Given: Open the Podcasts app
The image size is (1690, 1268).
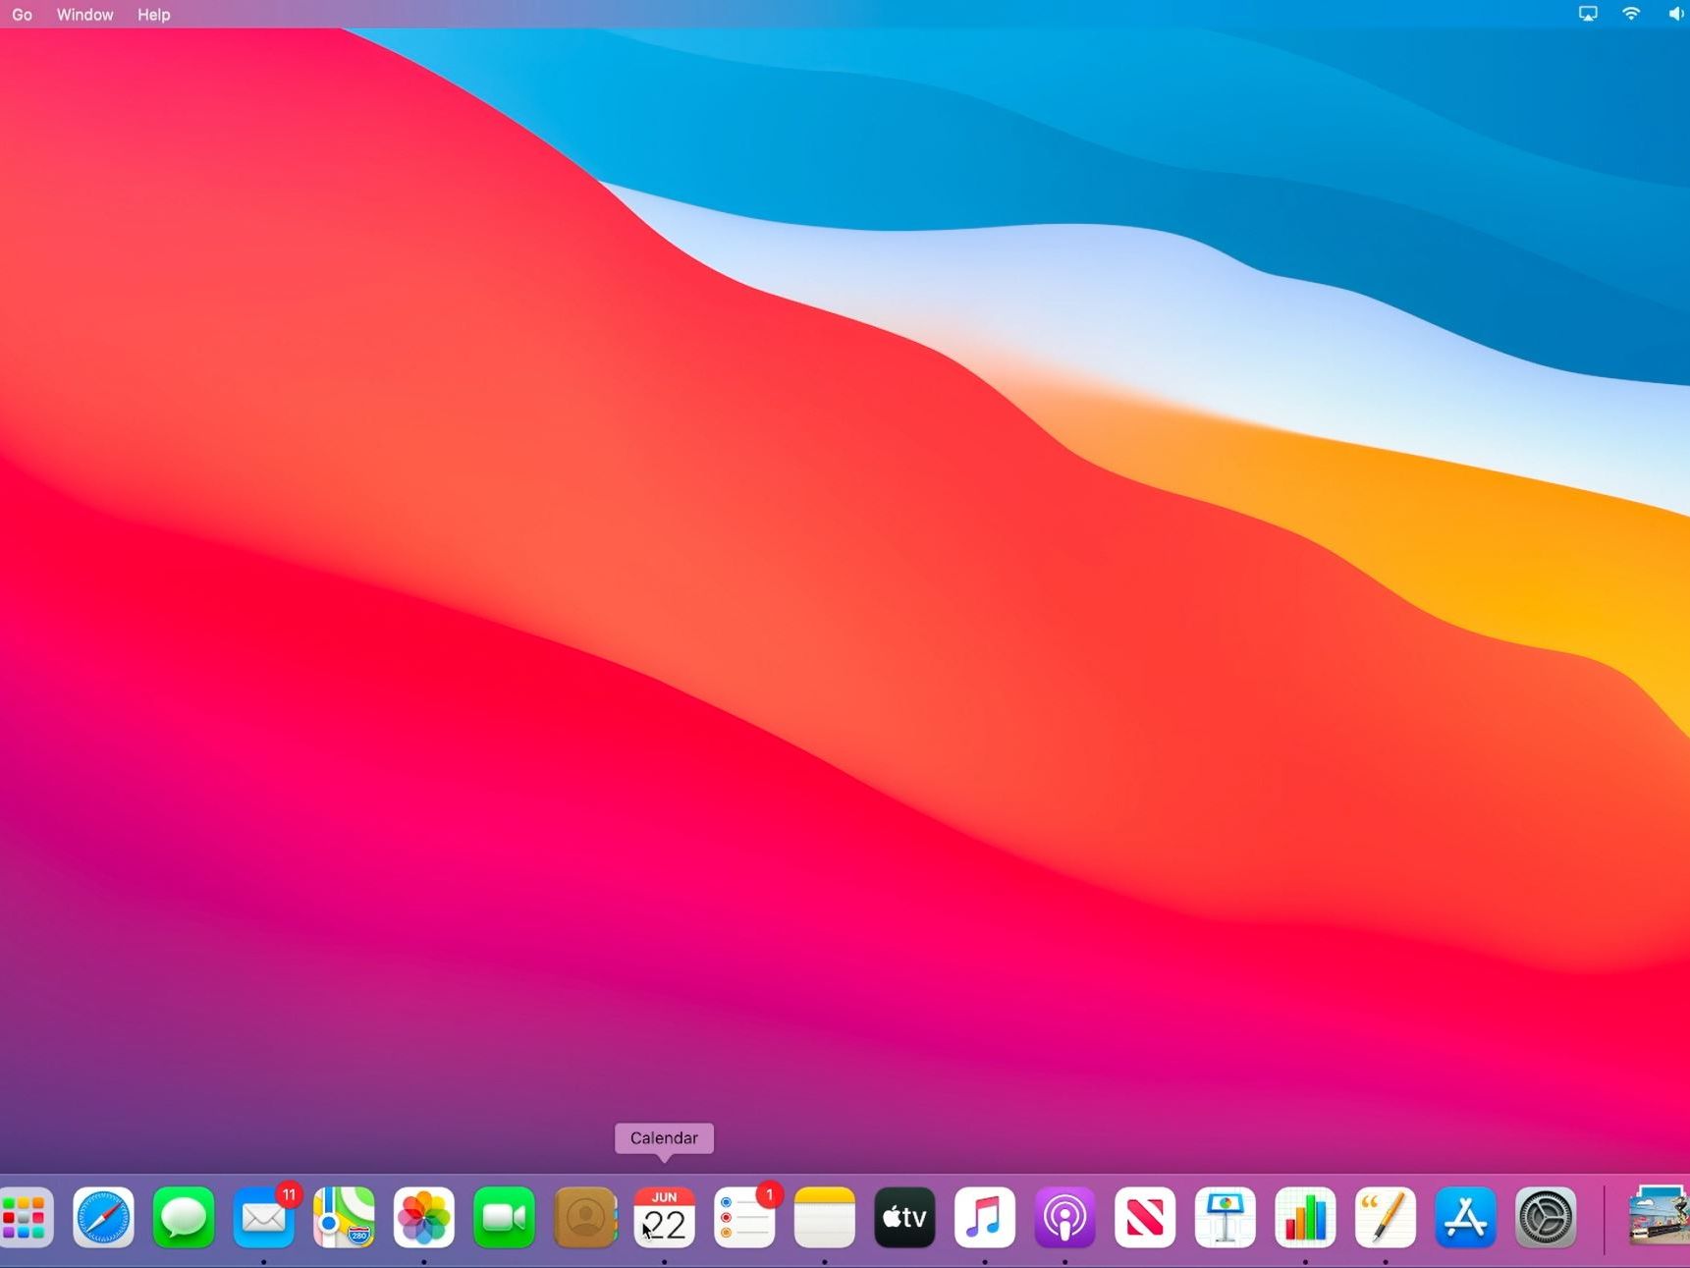Looking at the screenshot, I should point(1064,1218).
